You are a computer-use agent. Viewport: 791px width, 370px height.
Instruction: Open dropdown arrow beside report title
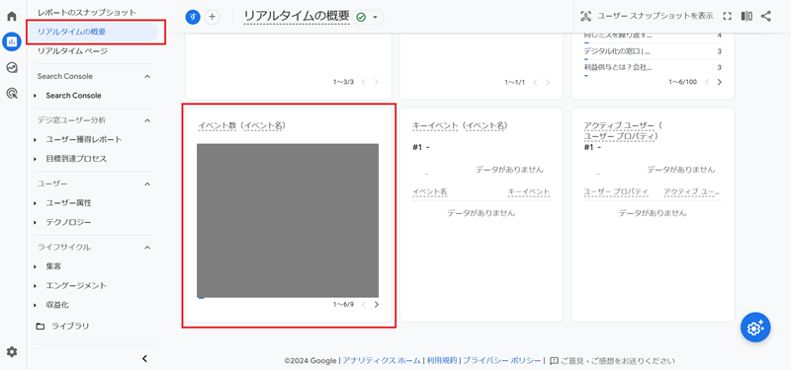[375, 17]
